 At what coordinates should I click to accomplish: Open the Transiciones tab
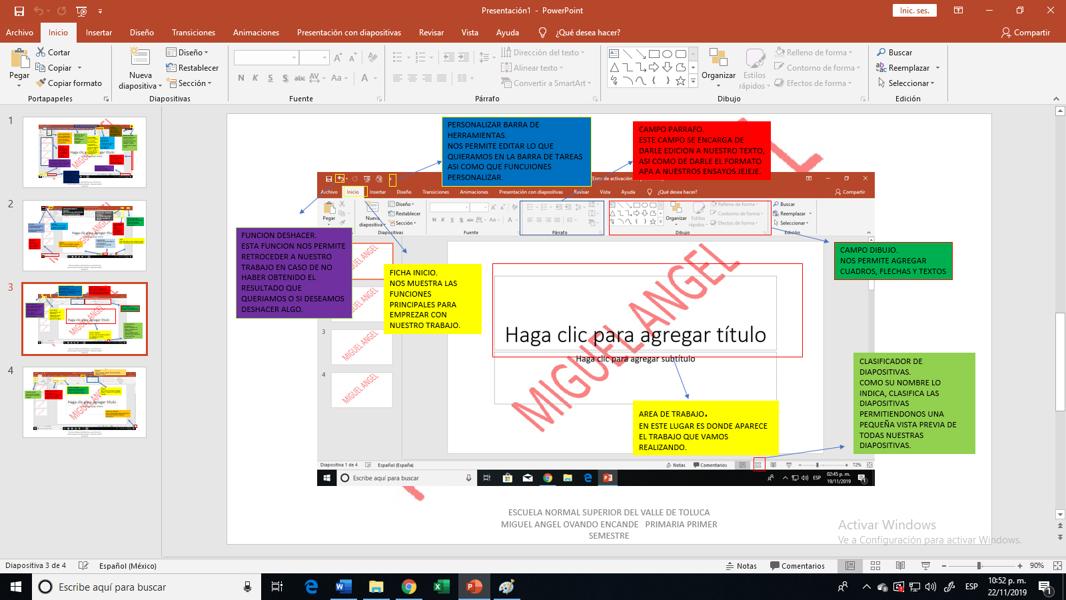coord(193,32)
